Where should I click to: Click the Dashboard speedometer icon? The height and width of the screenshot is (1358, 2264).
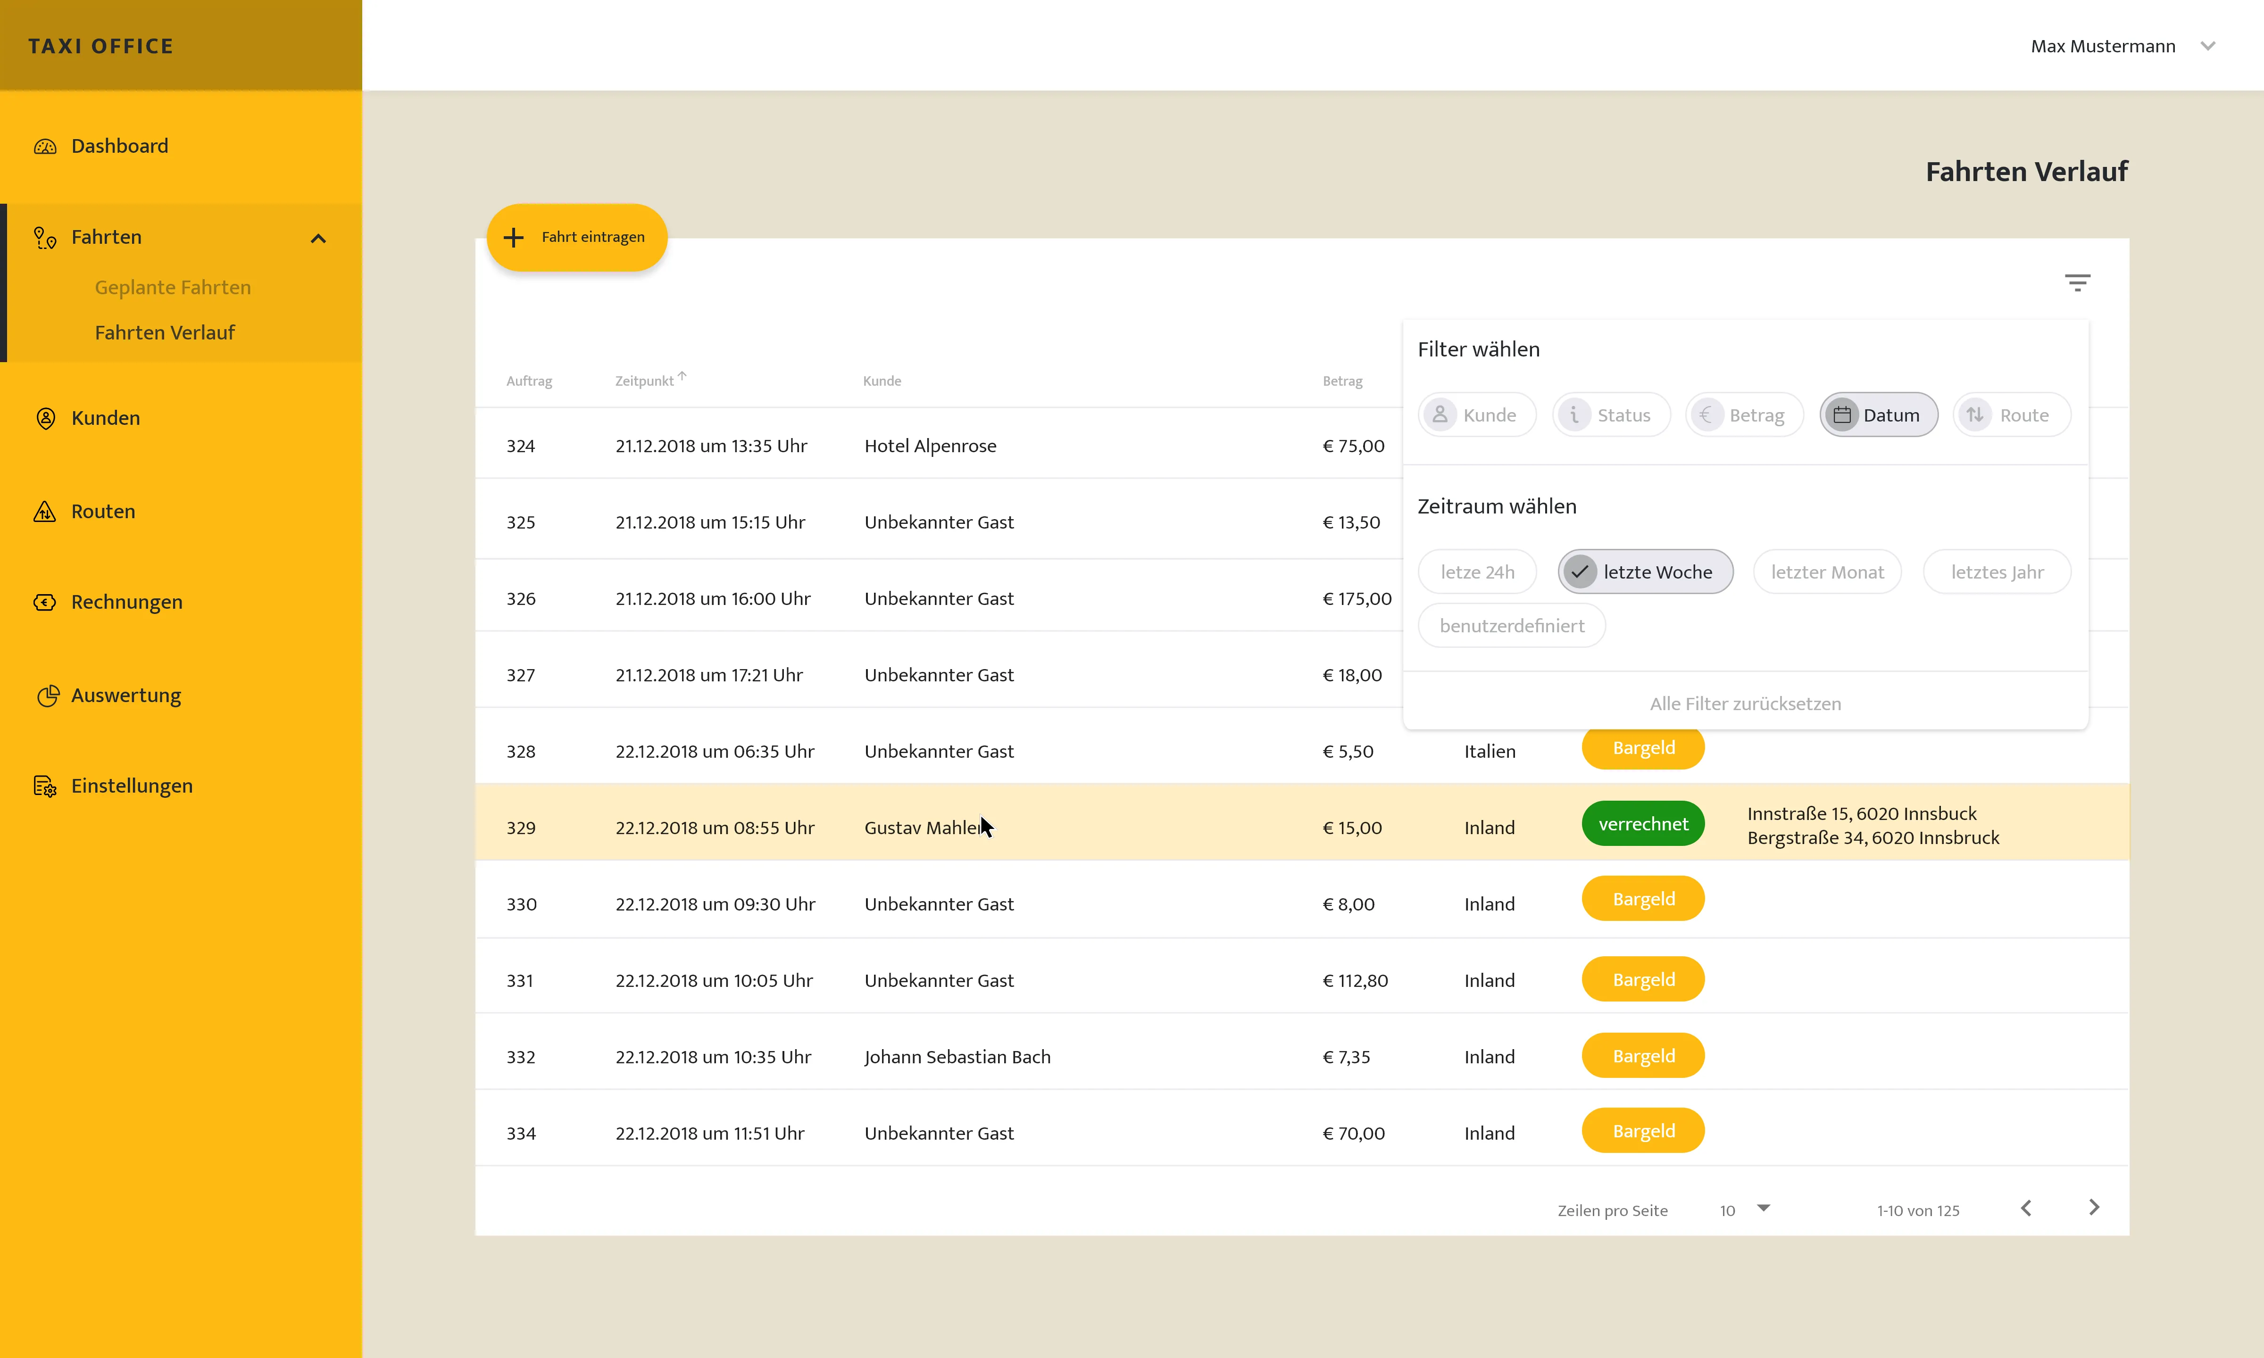(45, 147)
